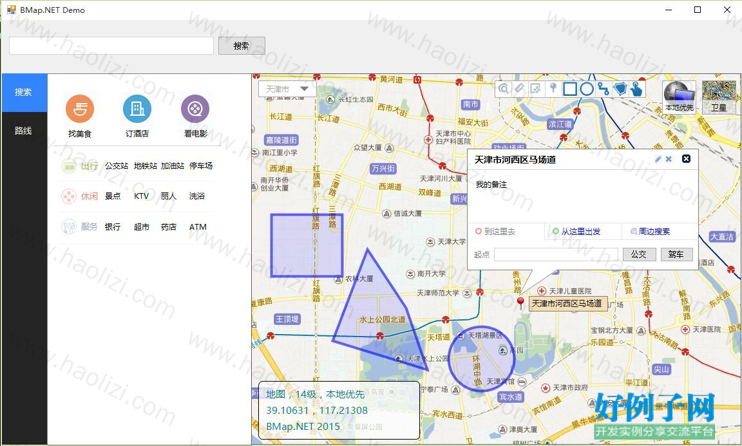The image size is (742, 446).
Task: Click the 天津市河西区马场道 marker label
Action: pyautogui.click(x=567, y=304)
